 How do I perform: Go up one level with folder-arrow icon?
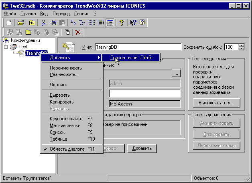[32, 23]
